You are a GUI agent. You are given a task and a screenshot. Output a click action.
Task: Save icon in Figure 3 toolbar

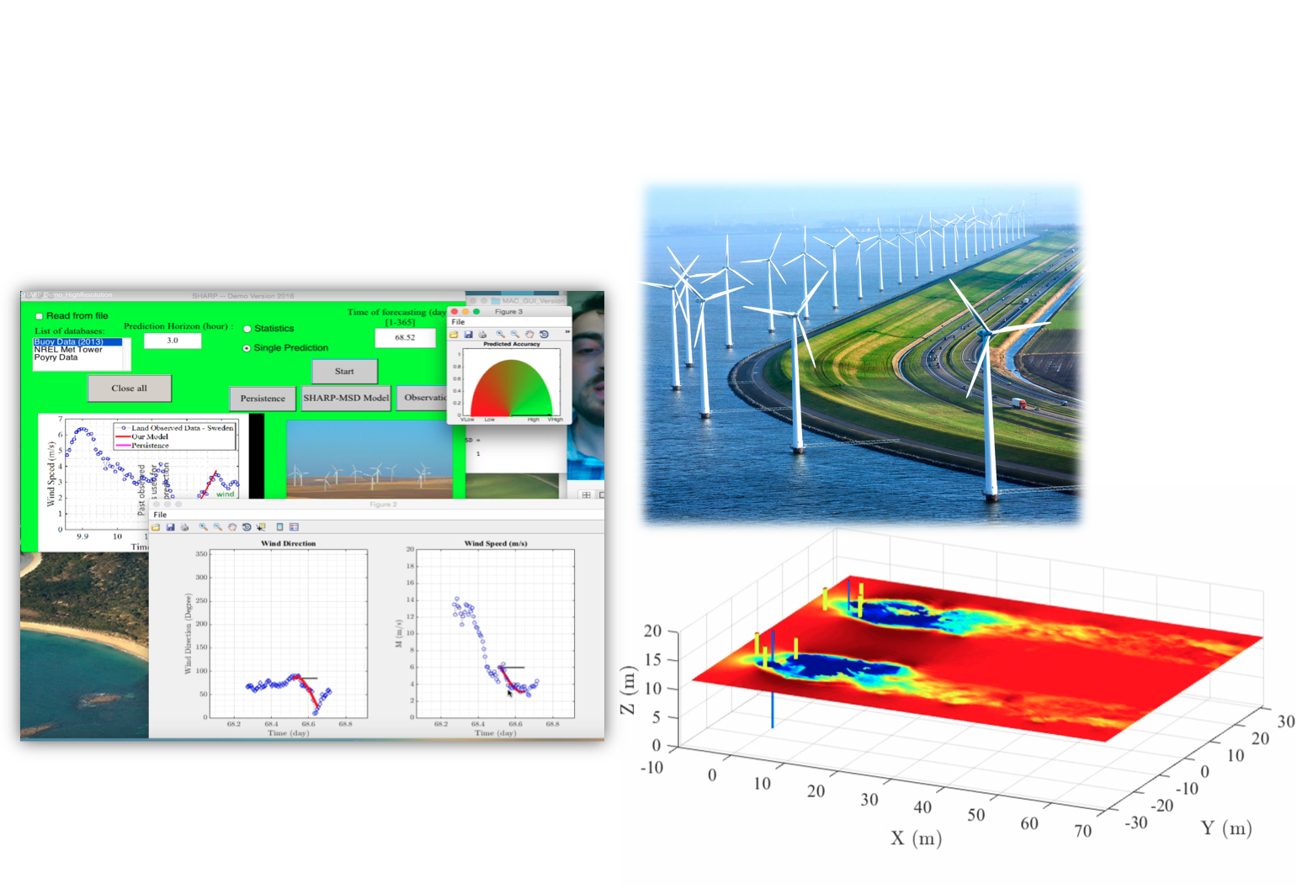468,335
